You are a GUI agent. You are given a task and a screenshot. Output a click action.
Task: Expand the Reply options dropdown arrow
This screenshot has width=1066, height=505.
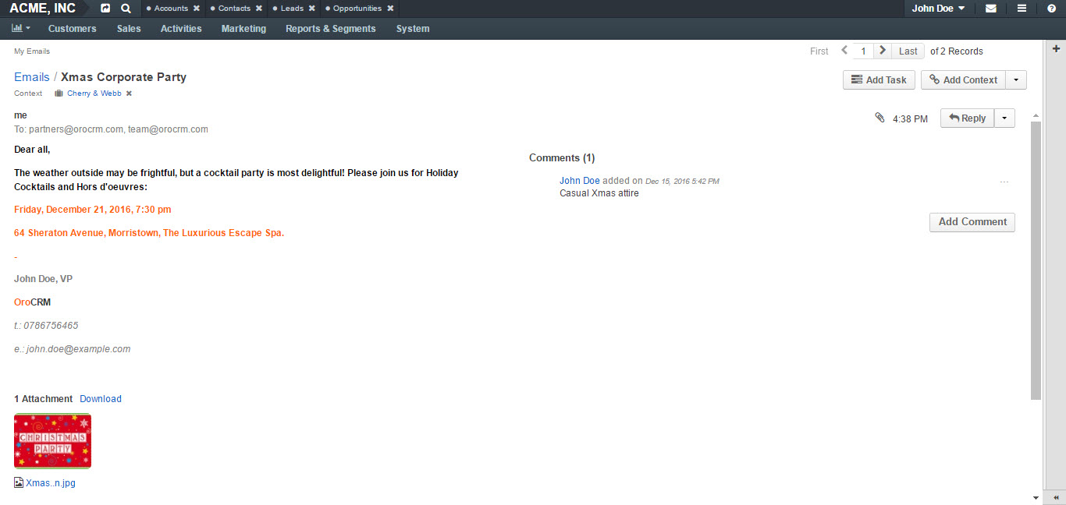(1004, 118)
